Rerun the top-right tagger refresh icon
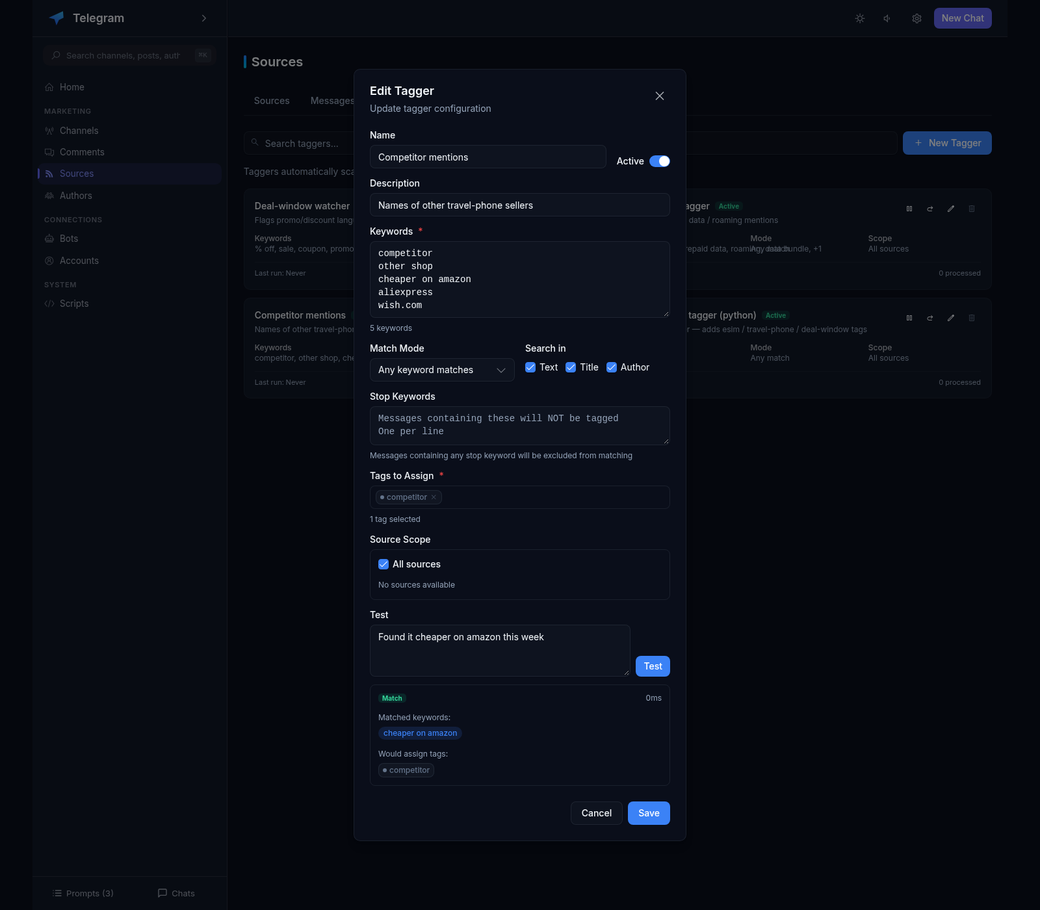 point(930,209)
